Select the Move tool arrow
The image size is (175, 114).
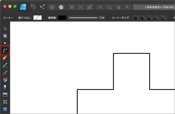[5, 28]
